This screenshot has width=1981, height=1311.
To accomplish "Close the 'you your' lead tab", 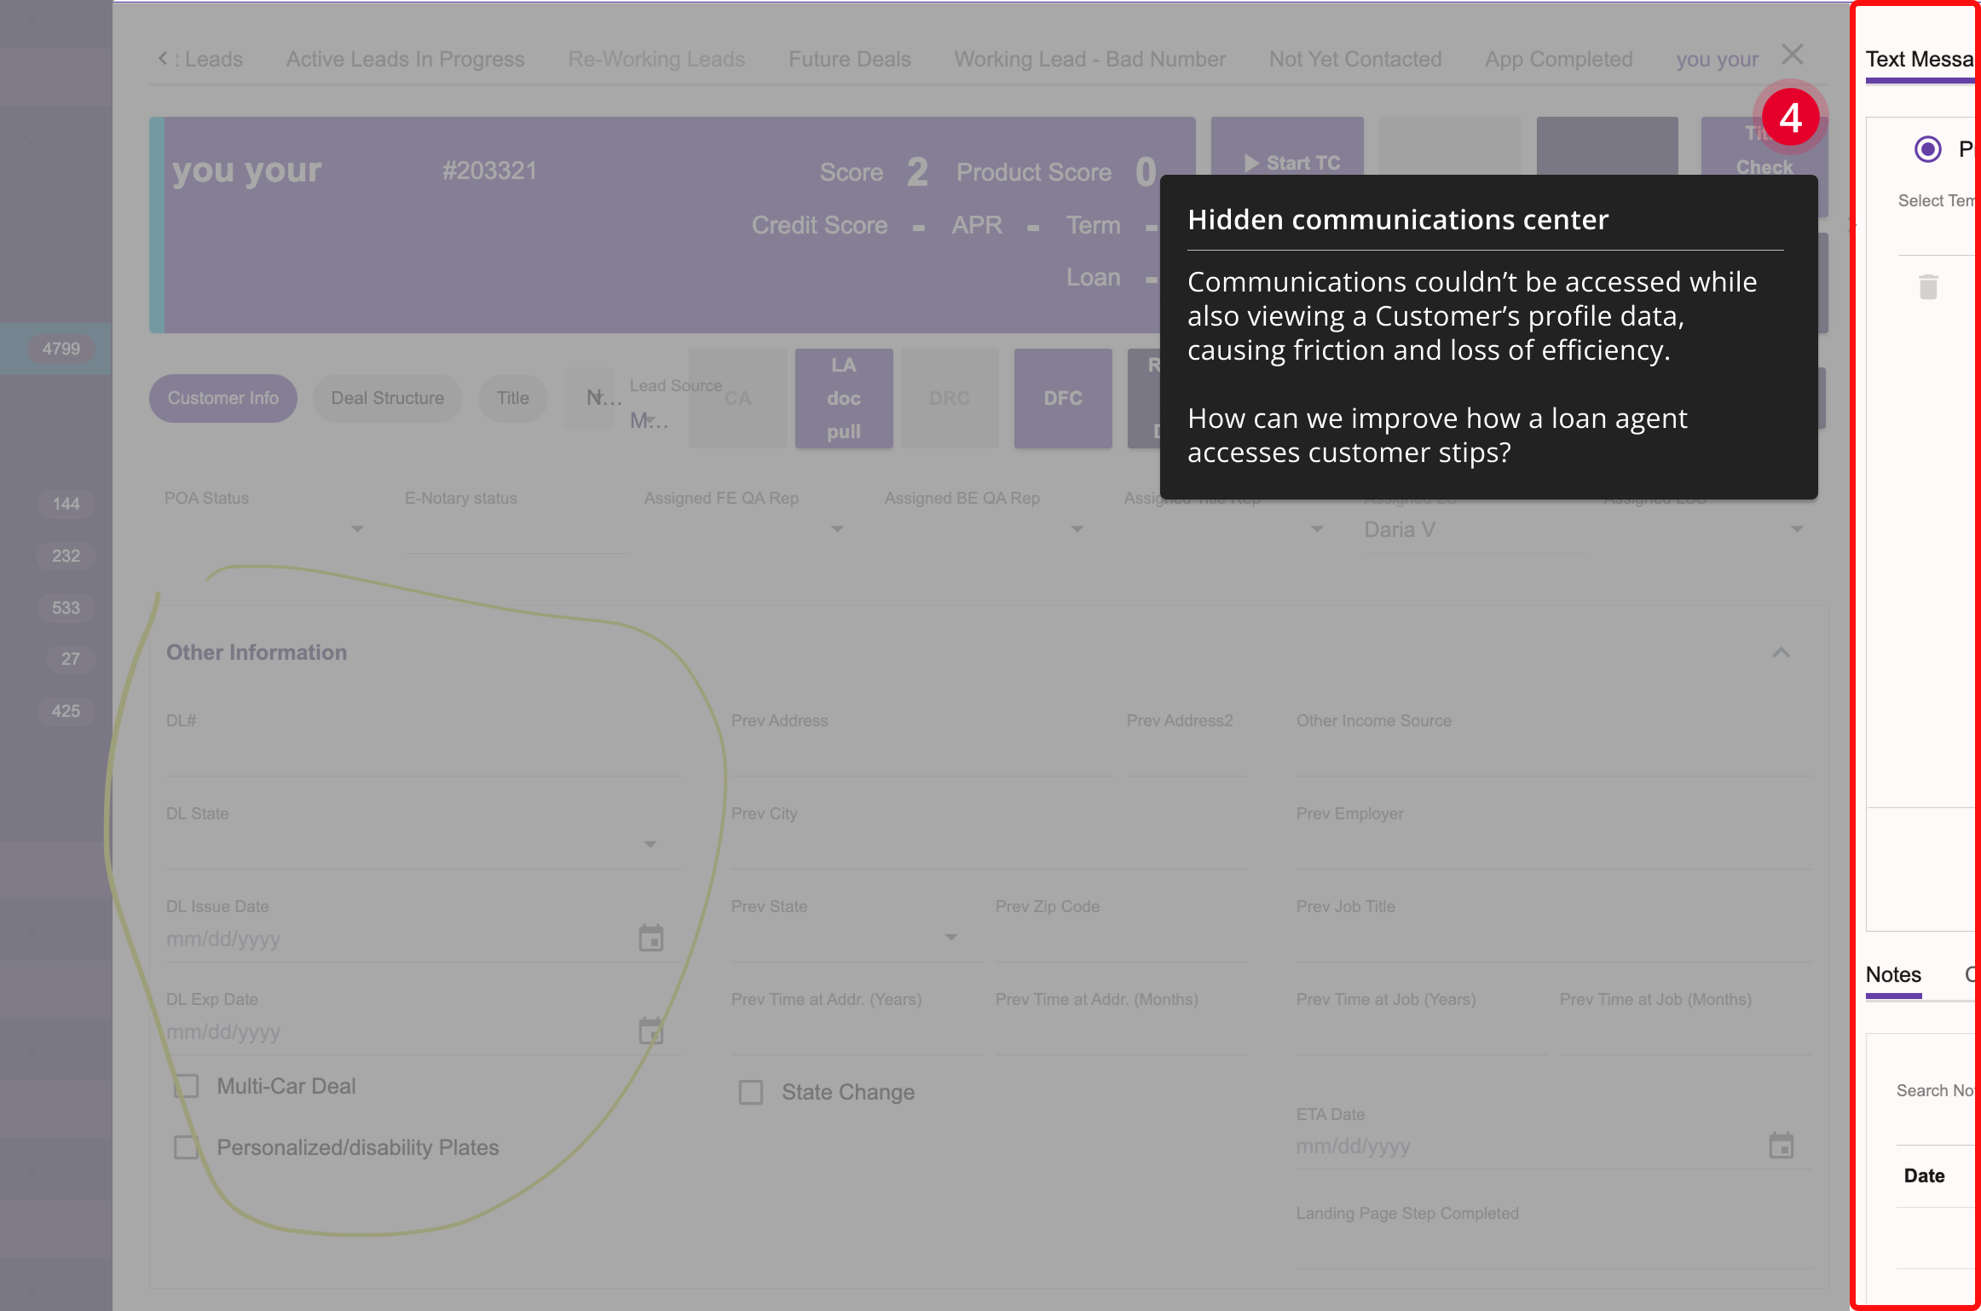I will tap(1793, 55).
